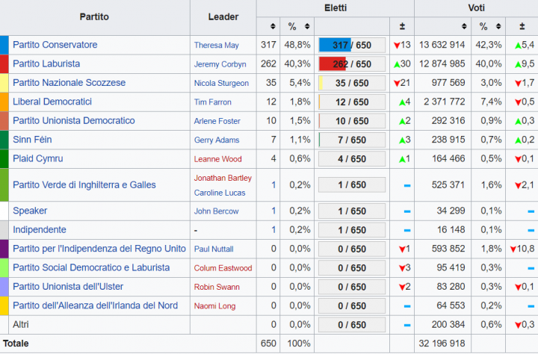The height and width of the screenshot is (354, 538).
Task: Open the Partito Unionista dell'Ulster link
Action: 68,287
